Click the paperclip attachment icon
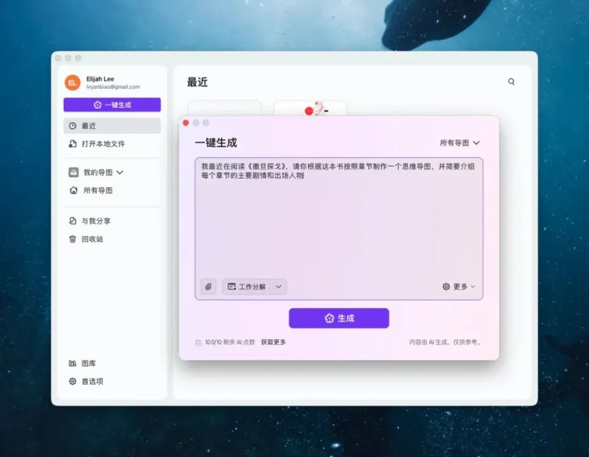The height and width of the screenshot is (457, 589). pos(208,286)
